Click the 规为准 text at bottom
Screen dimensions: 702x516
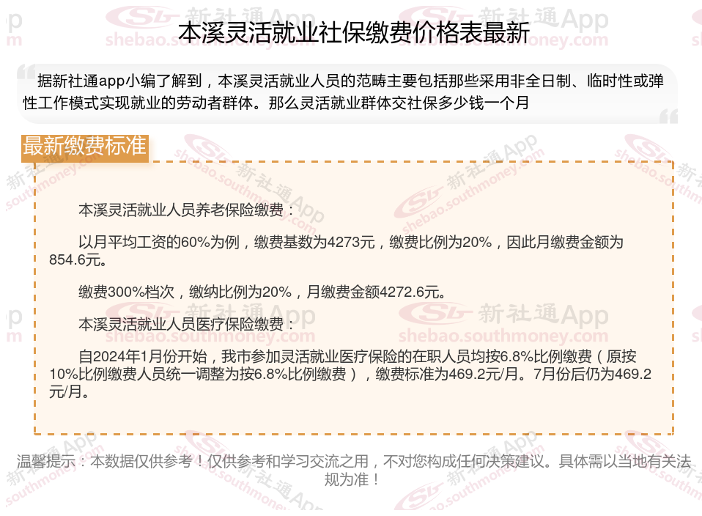(x=352, y=479)
